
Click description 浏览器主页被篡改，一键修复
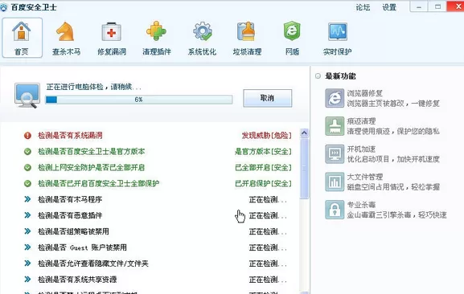[393, 104]
